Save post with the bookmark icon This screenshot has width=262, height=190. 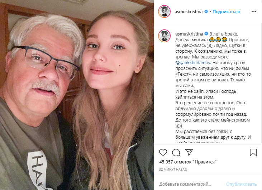click(x=253, y=152)
